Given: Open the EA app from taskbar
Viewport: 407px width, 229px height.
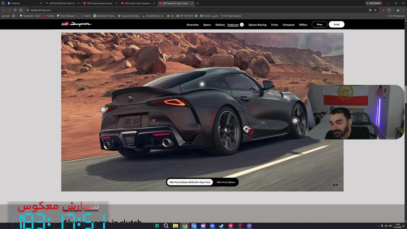Looking at the screenshot, I should tap(212, 226).
